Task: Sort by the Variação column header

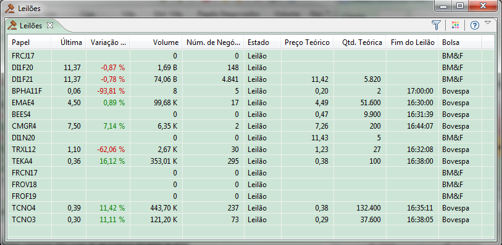Action: click(x=107, y=42)
